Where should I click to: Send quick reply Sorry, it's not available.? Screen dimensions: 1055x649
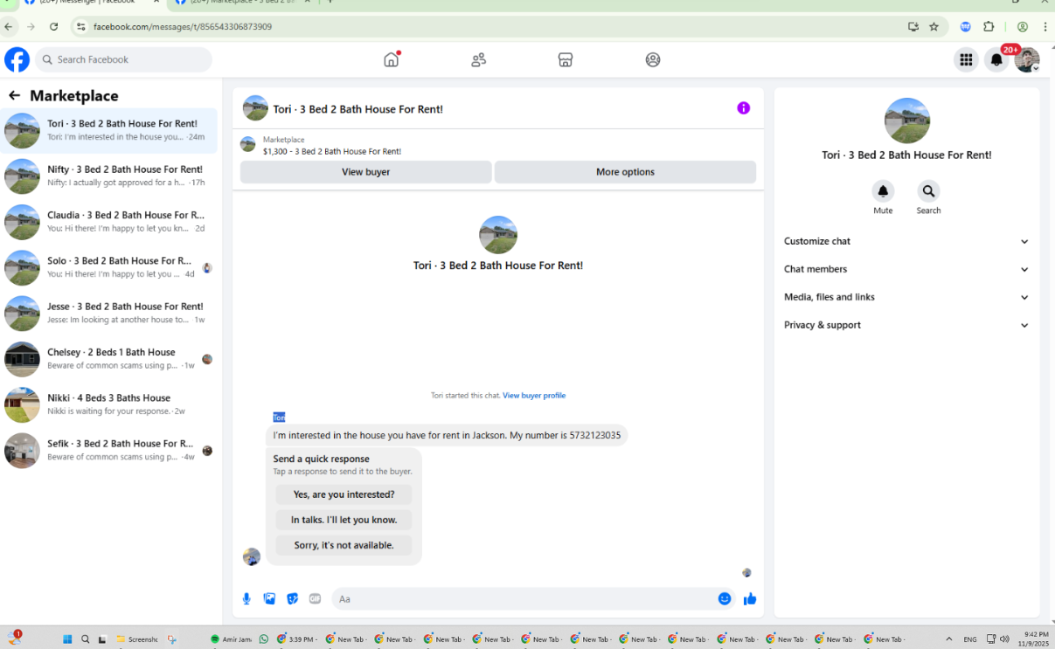344,545
